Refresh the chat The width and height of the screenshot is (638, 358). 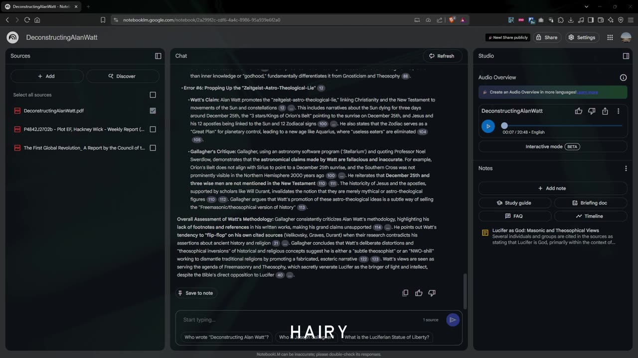point(442,56)
